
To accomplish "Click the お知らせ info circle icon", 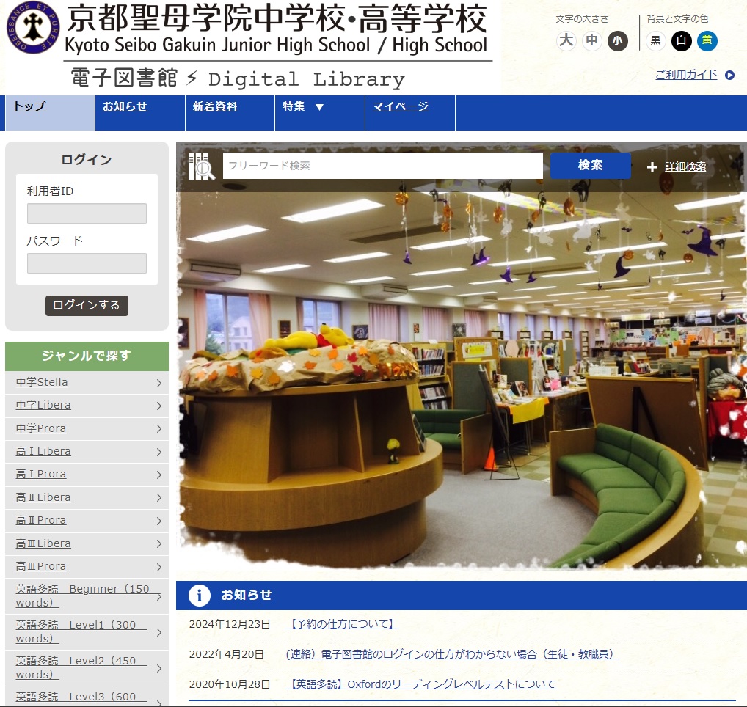I will pyautogui.click(x=199, y=595).
